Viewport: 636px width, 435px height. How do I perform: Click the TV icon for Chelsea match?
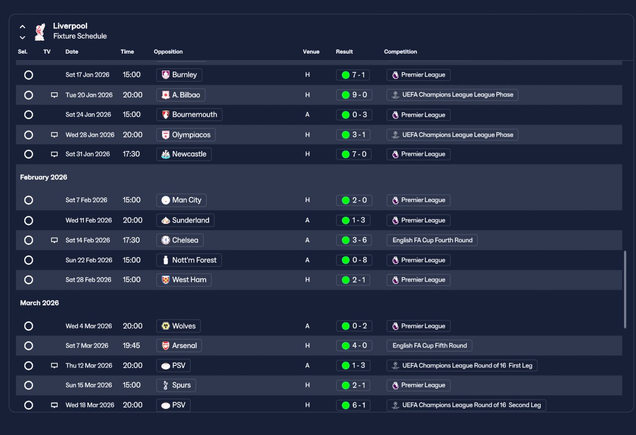54,240
